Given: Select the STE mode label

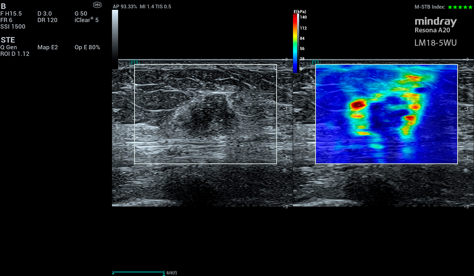Looking at the screenshot, I should click(x=8, y=40).
